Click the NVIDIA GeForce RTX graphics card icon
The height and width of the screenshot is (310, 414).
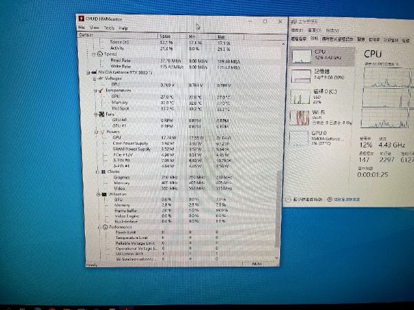pos(94,72)
